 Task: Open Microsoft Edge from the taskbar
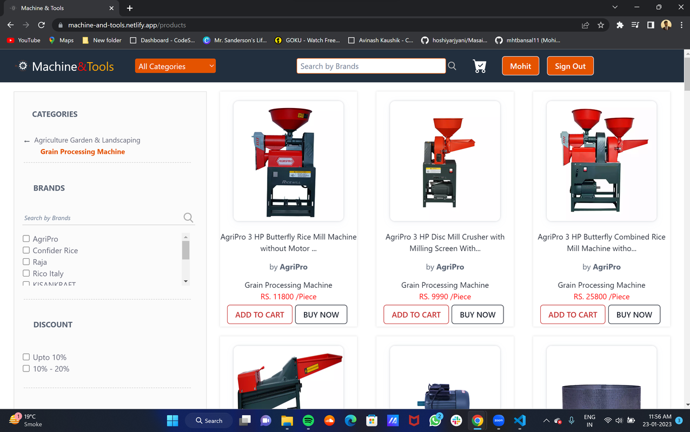click(350, 421)
